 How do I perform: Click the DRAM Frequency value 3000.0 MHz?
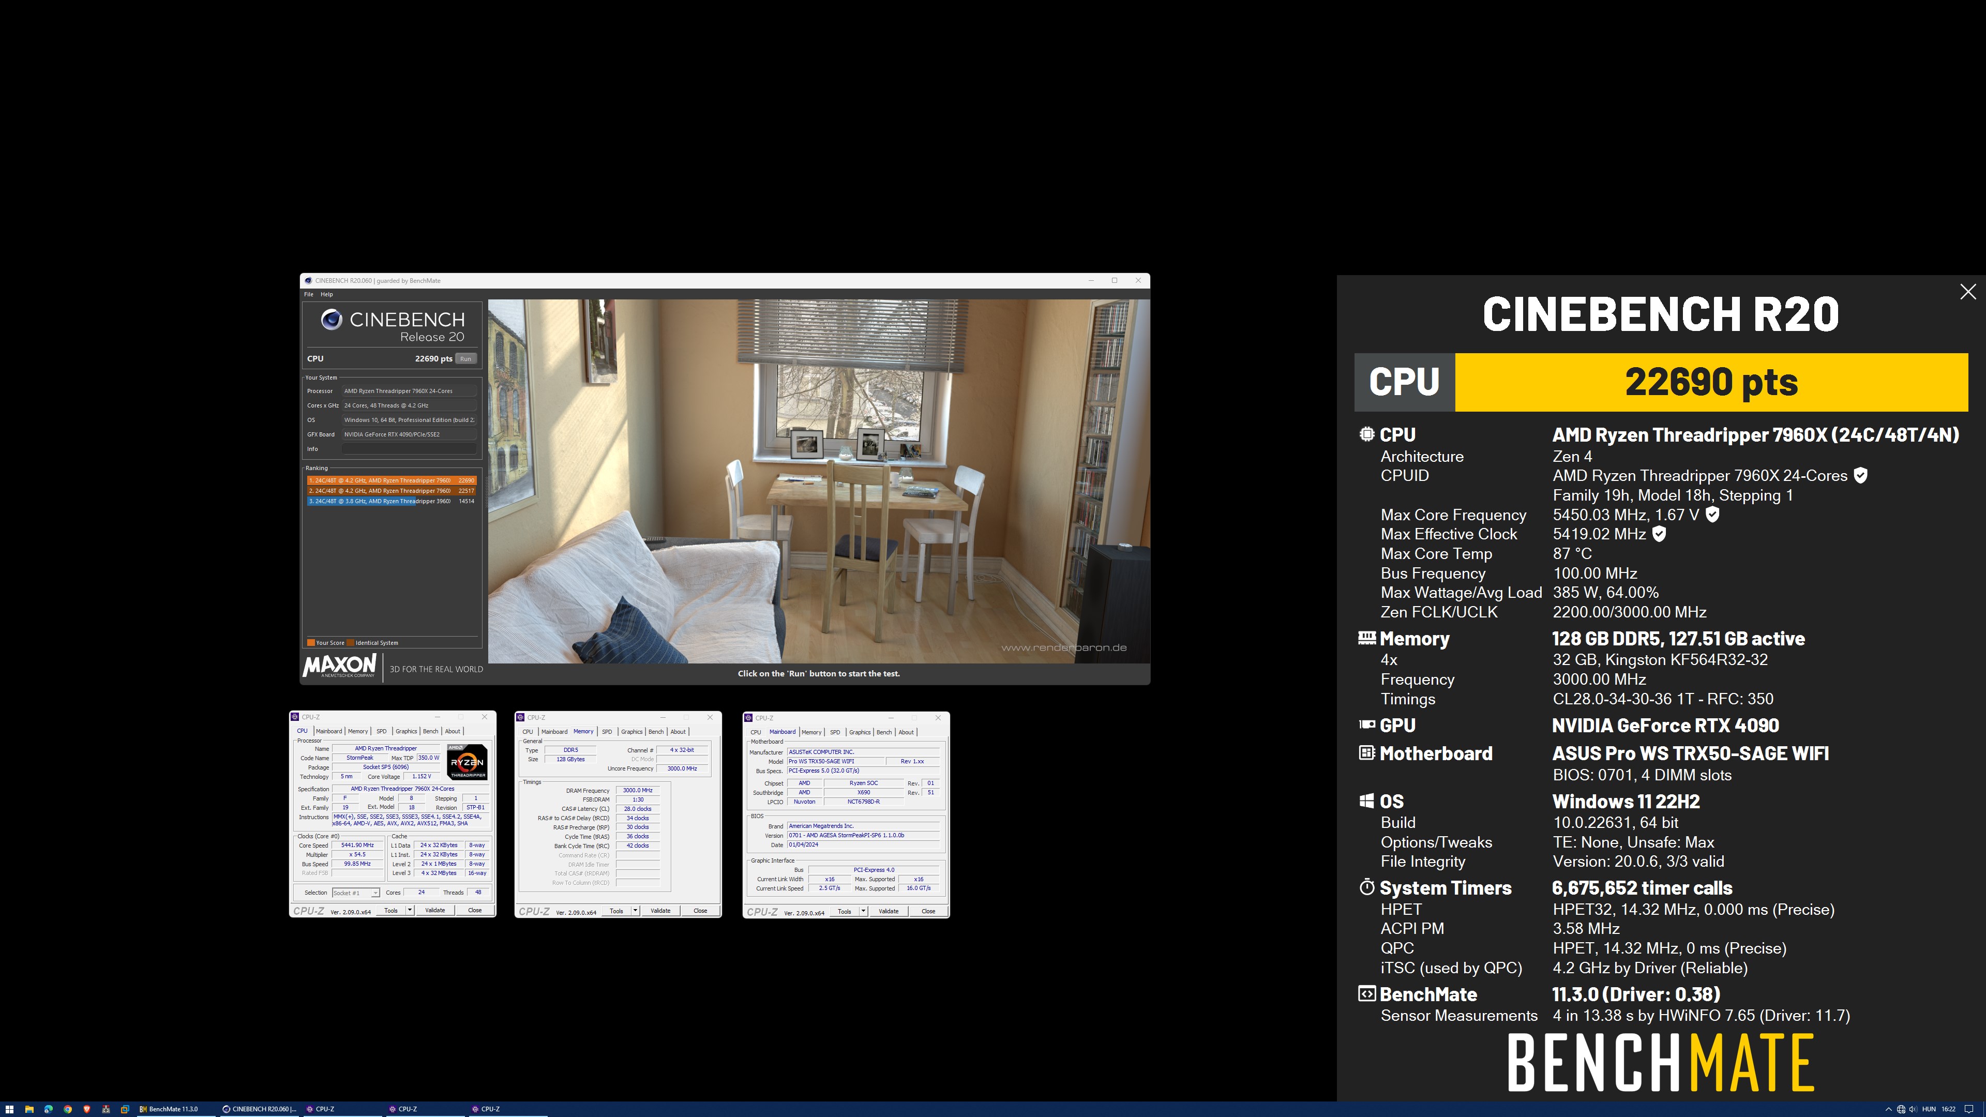click(x=638, y=790)
